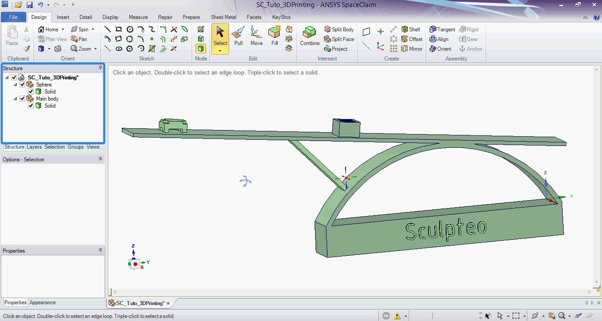
Task: Use the Fill tool
Action: pos(275,36)
